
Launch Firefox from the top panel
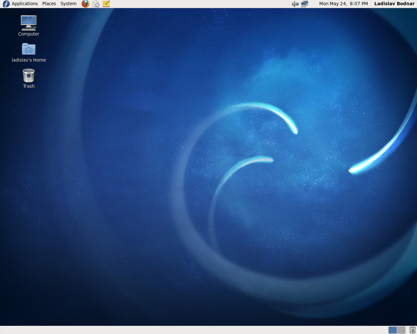(85, 4)
